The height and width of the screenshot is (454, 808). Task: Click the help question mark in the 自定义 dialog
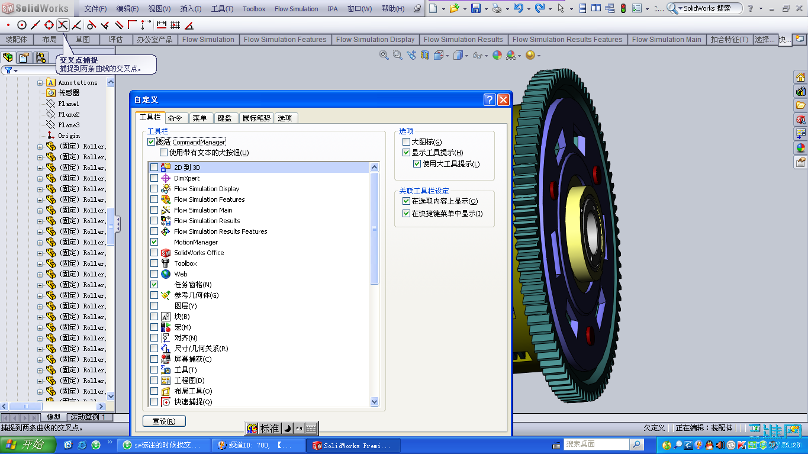(490, 99)
